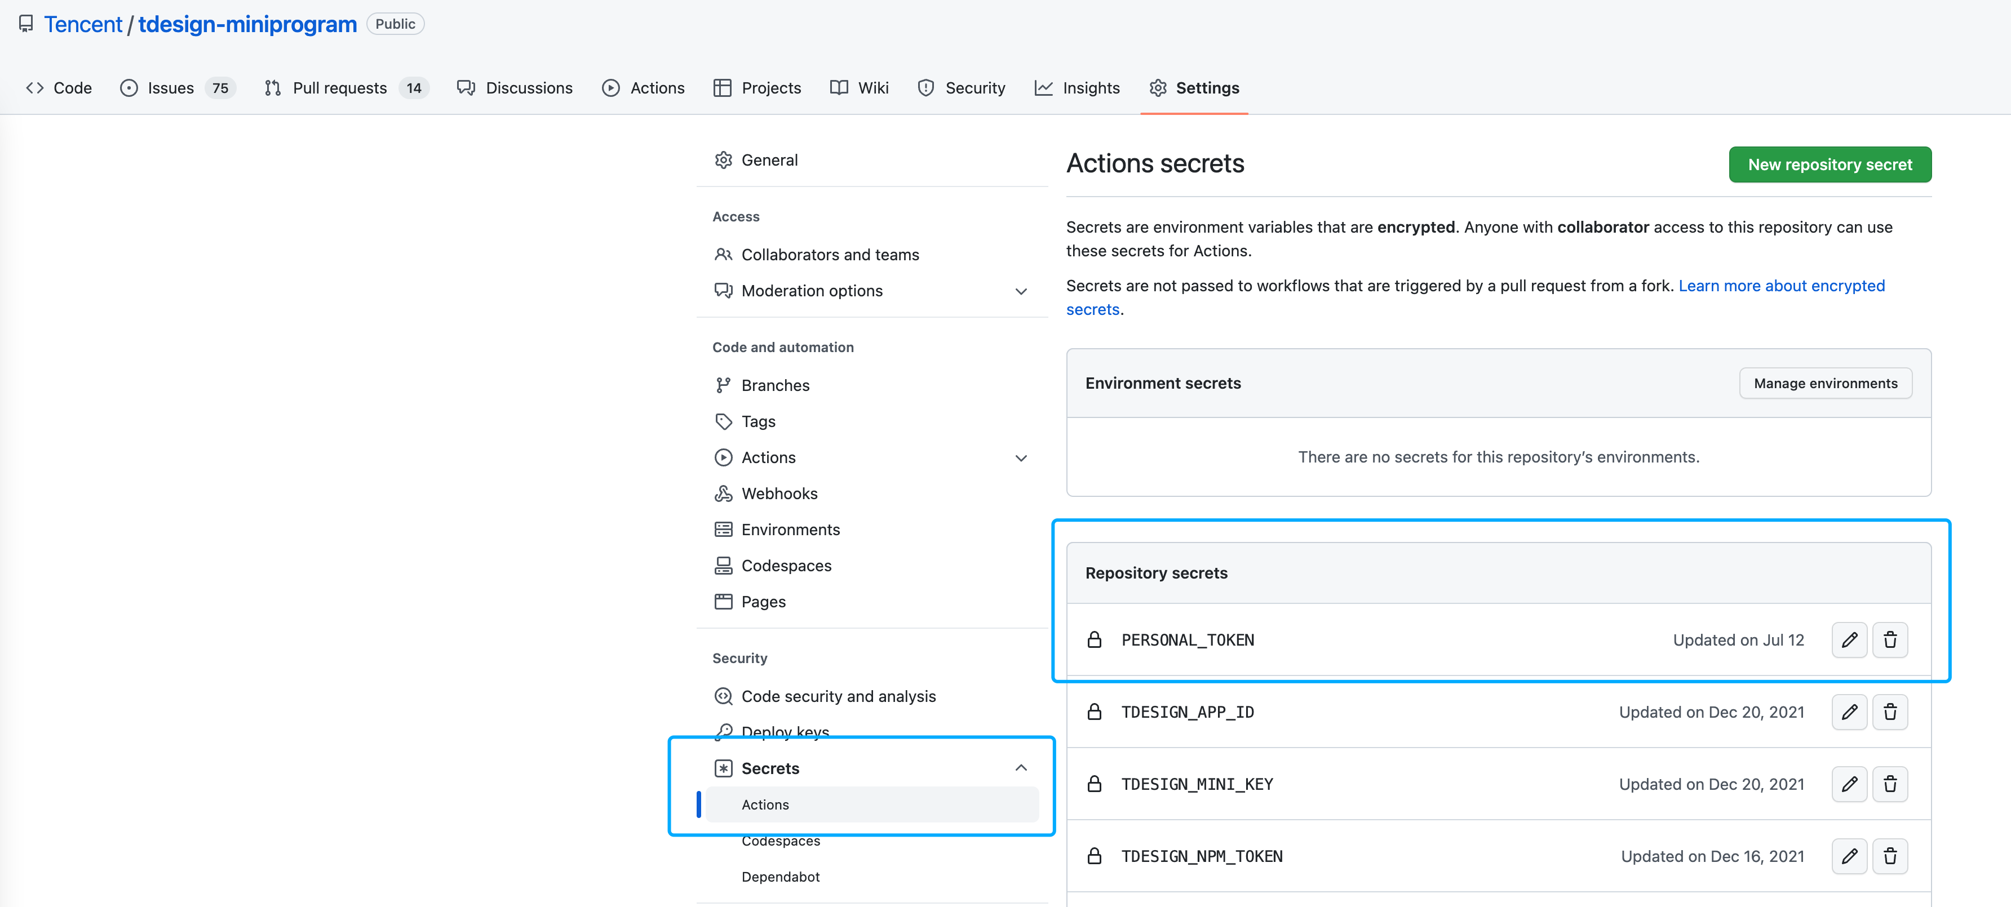Viewport: 2011px width, 907px height.
Task: Open General settings in sidebar
Action: click(x=872, y=160)
